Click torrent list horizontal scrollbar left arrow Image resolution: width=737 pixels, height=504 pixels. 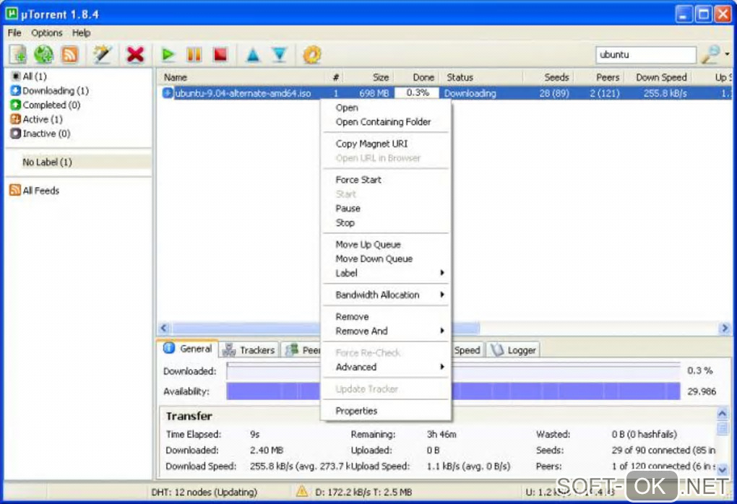coord(164,328)
